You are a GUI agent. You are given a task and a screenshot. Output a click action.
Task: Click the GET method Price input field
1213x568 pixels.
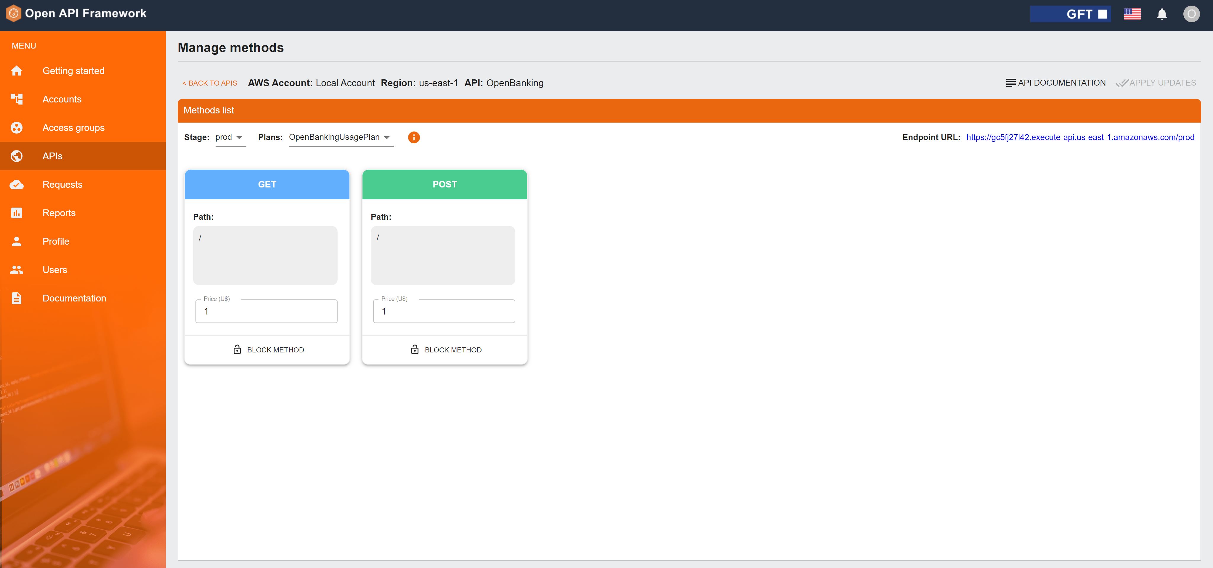[266, 311]
